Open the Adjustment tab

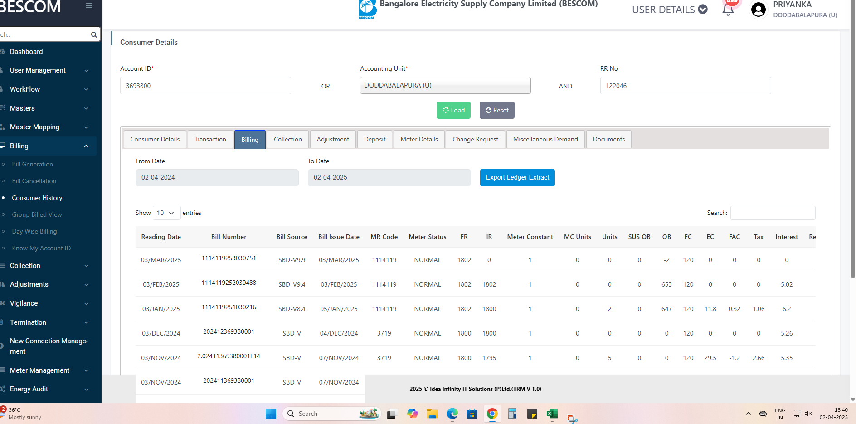pyautogui.click(x=333, y=139)
